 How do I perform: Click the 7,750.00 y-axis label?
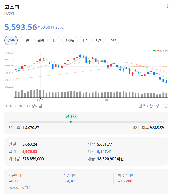click(x=9, y=66)
